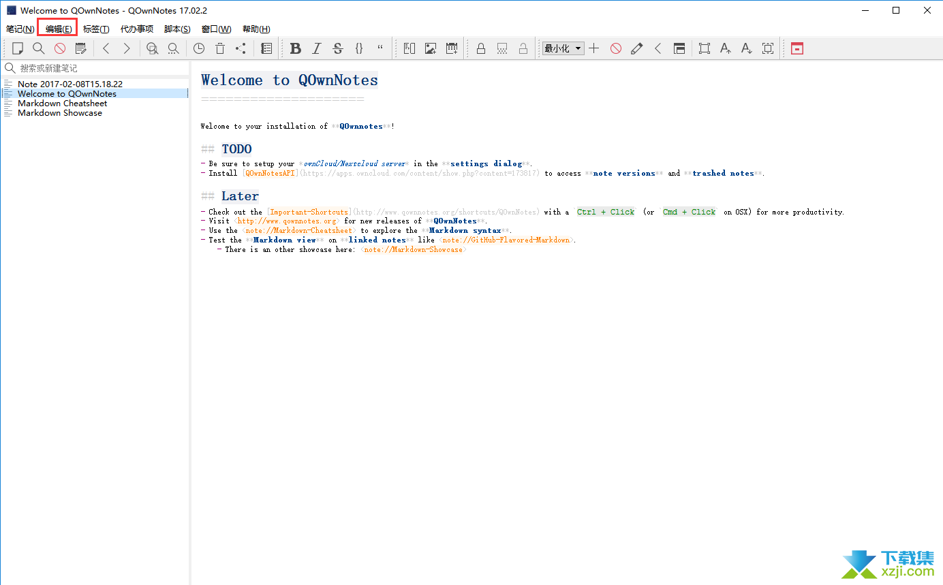Image resolution: width=943 pixels, height=585 pixels.
Task: Click the note://Markdown-Showcase link
Action: [x=413, y=250]
